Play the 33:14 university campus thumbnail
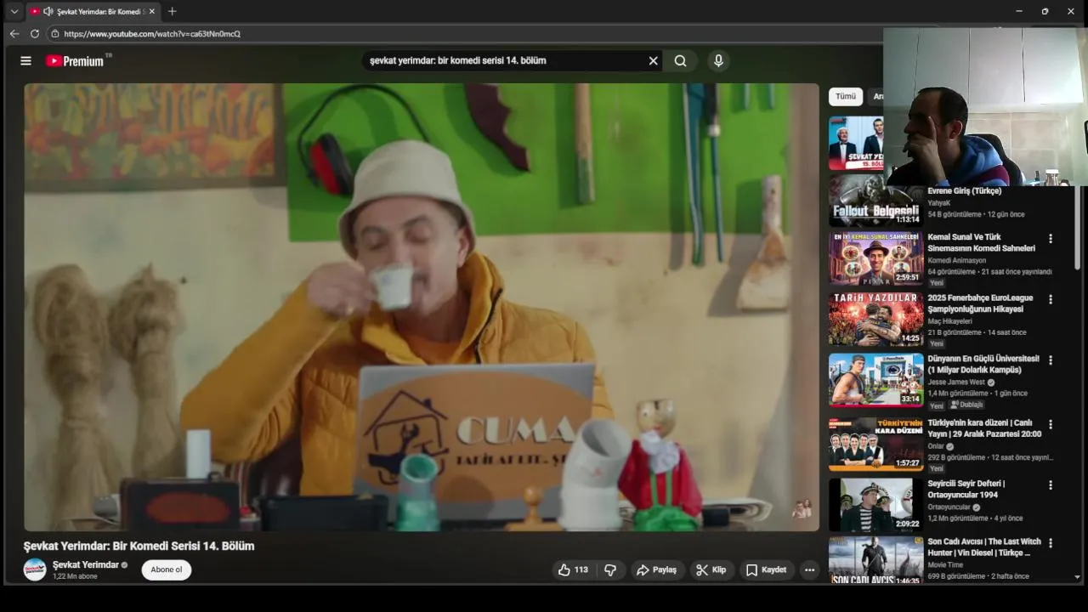Viewport: 1088px width, 612px height. 875,380
